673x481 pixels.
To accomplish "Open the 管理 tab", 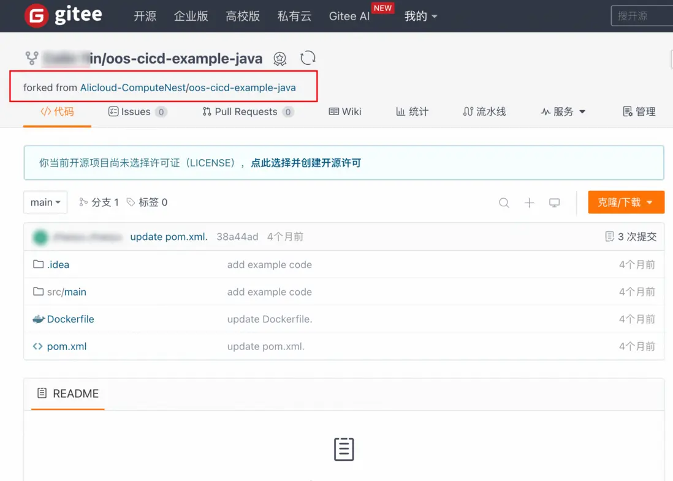I will tap(639, 112).
